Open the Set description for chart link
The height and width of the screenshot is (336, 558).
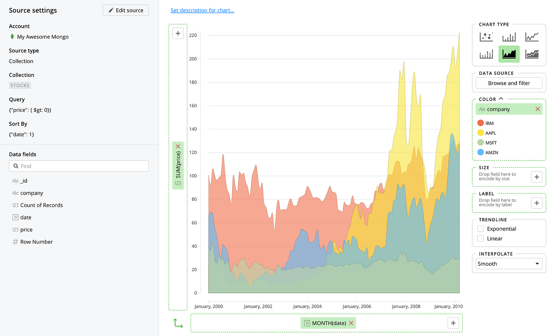pos(202,10)
